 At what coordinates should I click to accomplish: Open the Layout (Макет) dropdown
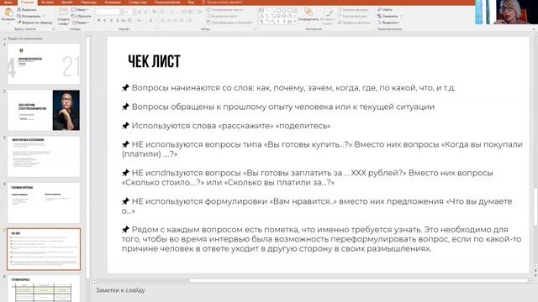(x=81, y=10)
